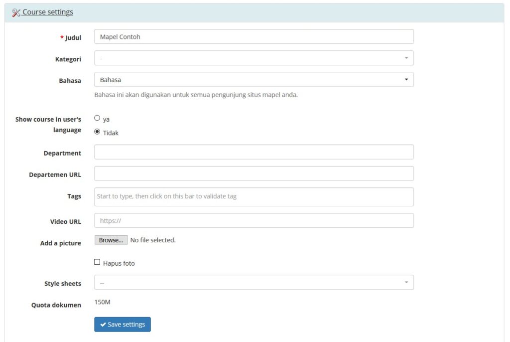
Task: Open the Kategori dropdown
Action: (x=254, y=58)
